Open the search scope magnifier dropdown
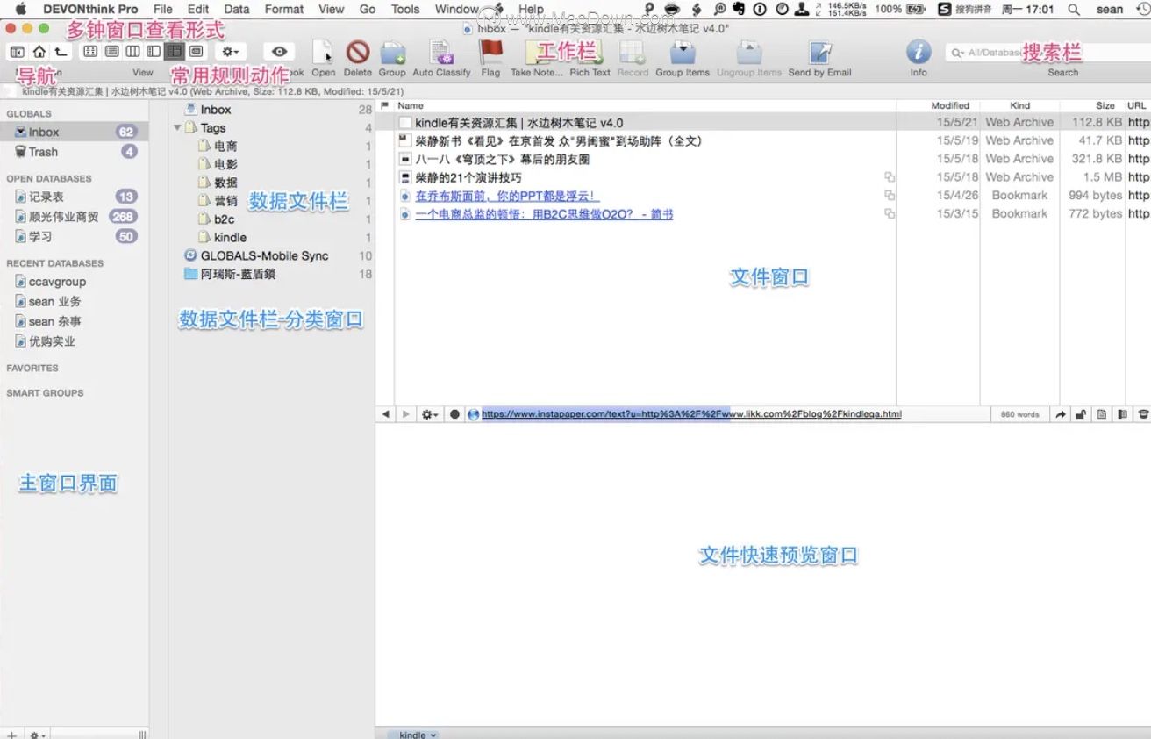 (x=960, y=53)
